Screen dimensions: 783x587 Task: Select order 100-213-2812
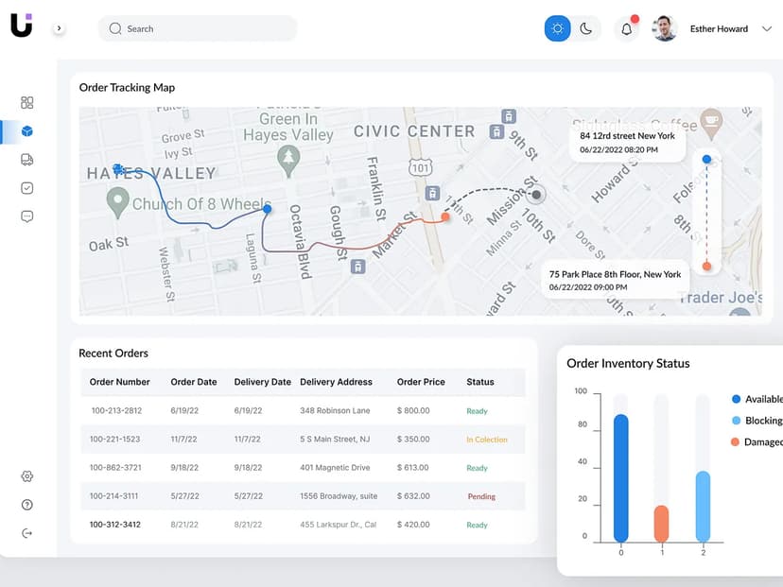(x=116, y=411)
